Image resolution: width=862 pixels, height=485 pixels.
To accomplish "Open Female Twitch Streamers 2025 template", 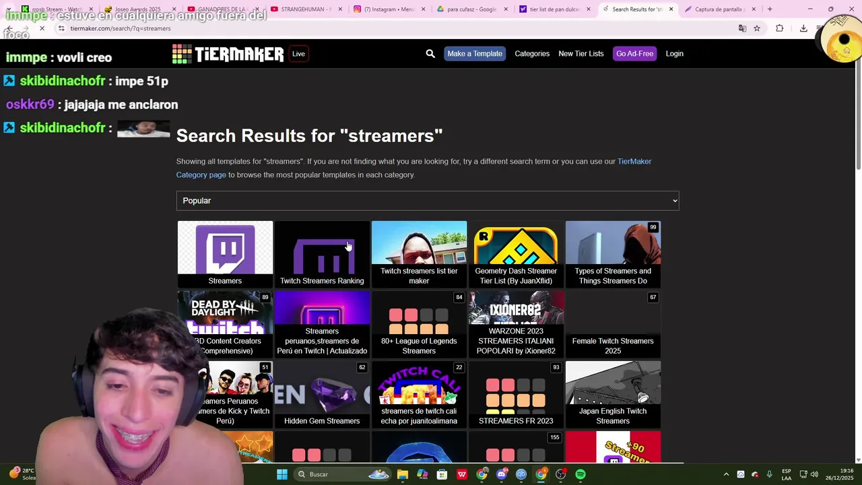I will pos(613,325).
